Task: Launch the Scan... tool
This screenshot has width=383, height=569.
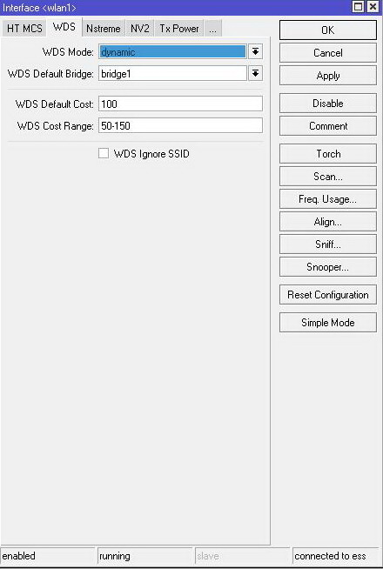Action: click(x=328, y=177)
